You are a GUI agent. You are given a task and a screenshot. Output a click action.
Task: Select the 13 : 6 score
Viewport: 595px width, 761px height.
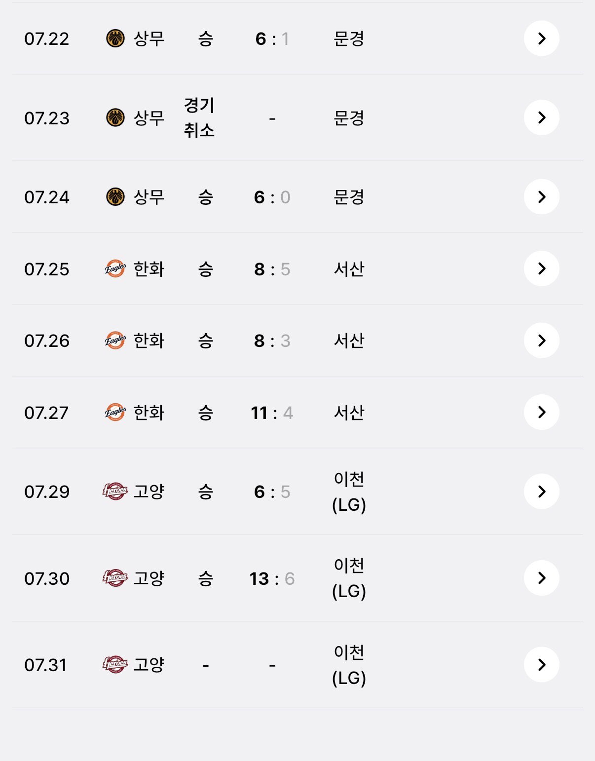pos(272,578)
